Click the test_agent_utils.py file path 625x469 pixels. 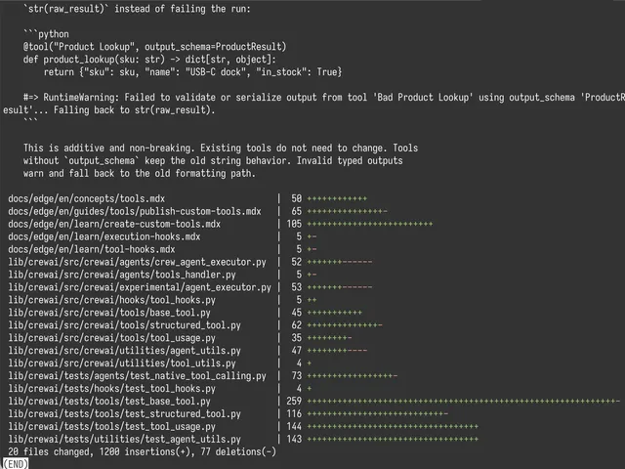tap(124, 439)
